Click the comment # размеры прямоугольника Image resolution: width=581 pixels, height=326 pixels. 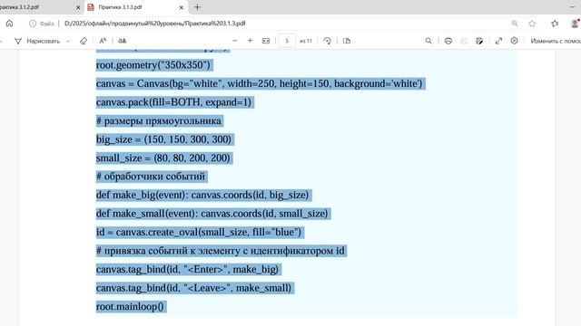(159, 120)
